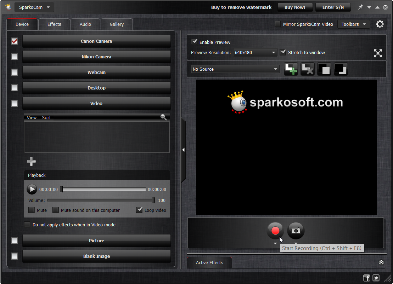393x284 pixels.
Task: Expand the Nikon Camera section
Action: pyautogui.click(x=96, y=57)
